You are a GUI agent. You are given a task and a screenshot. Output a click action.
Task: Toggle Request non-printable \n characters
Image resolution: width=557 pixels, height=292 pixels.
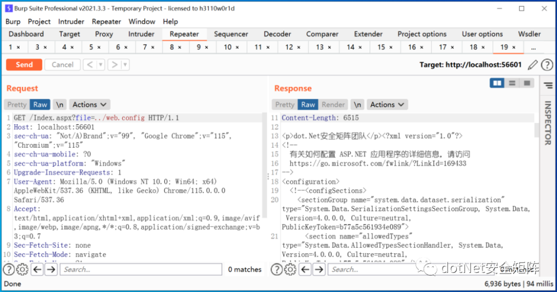click(60, 105)
